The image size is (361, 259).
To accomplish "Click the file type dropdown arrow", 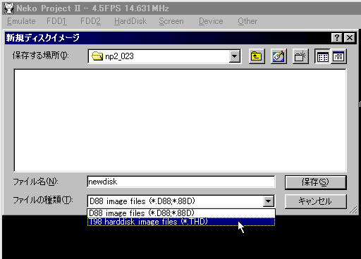I will 268,201.
